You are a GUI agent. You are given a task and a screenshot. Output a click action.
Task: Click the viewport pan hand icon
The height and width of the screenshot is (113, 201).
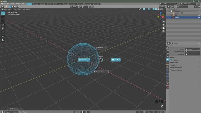[163, 25]
